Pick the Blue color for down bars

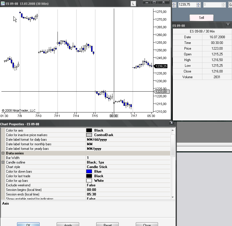click(x=89, y=171)
